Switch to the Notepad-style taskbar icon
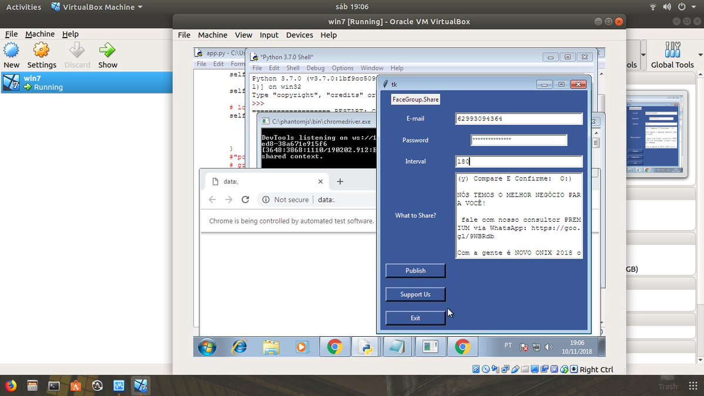This screenshot has height=396, width=704. point(398,347)
